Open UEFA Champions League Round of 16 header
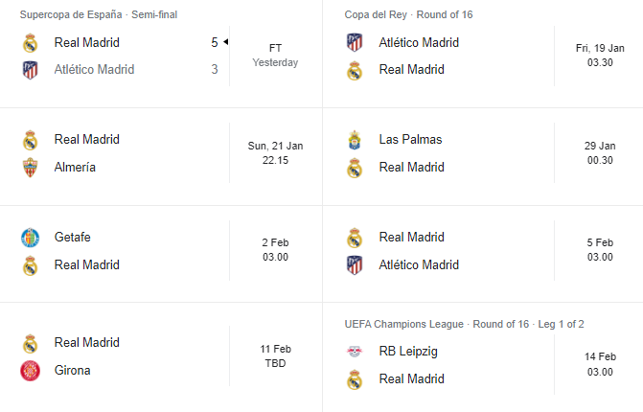The image size is (643, 412). tap(464, 324)
